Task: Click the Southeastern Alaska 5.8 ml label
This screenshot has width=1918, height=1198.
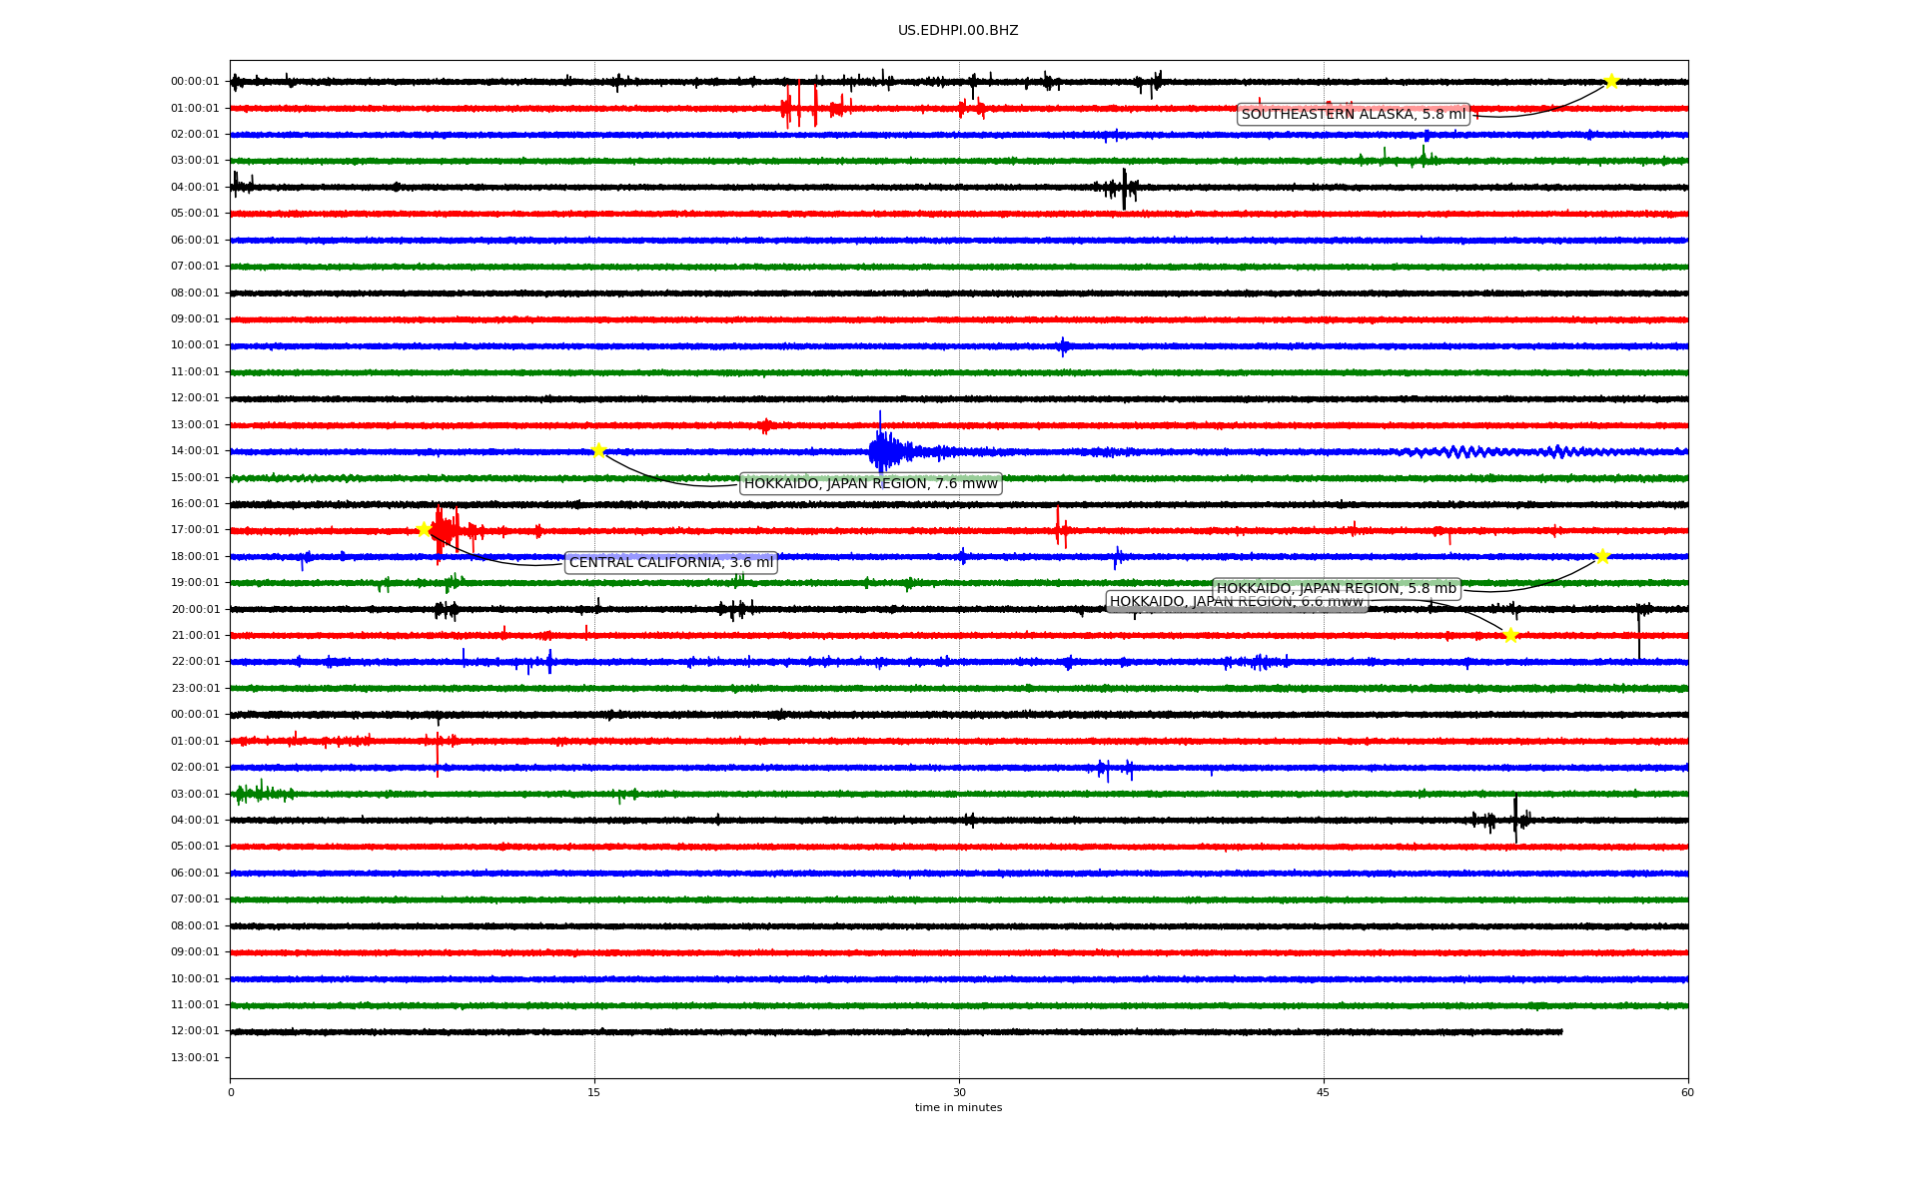Action: 1353,115
